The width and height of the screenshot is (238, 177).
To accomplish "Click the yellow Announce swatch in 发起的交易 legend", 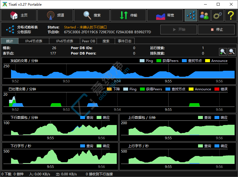I will (207, 61).
